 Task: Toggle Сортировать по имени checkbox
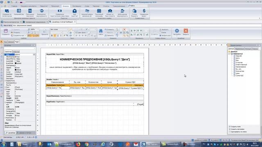point(230,132)
